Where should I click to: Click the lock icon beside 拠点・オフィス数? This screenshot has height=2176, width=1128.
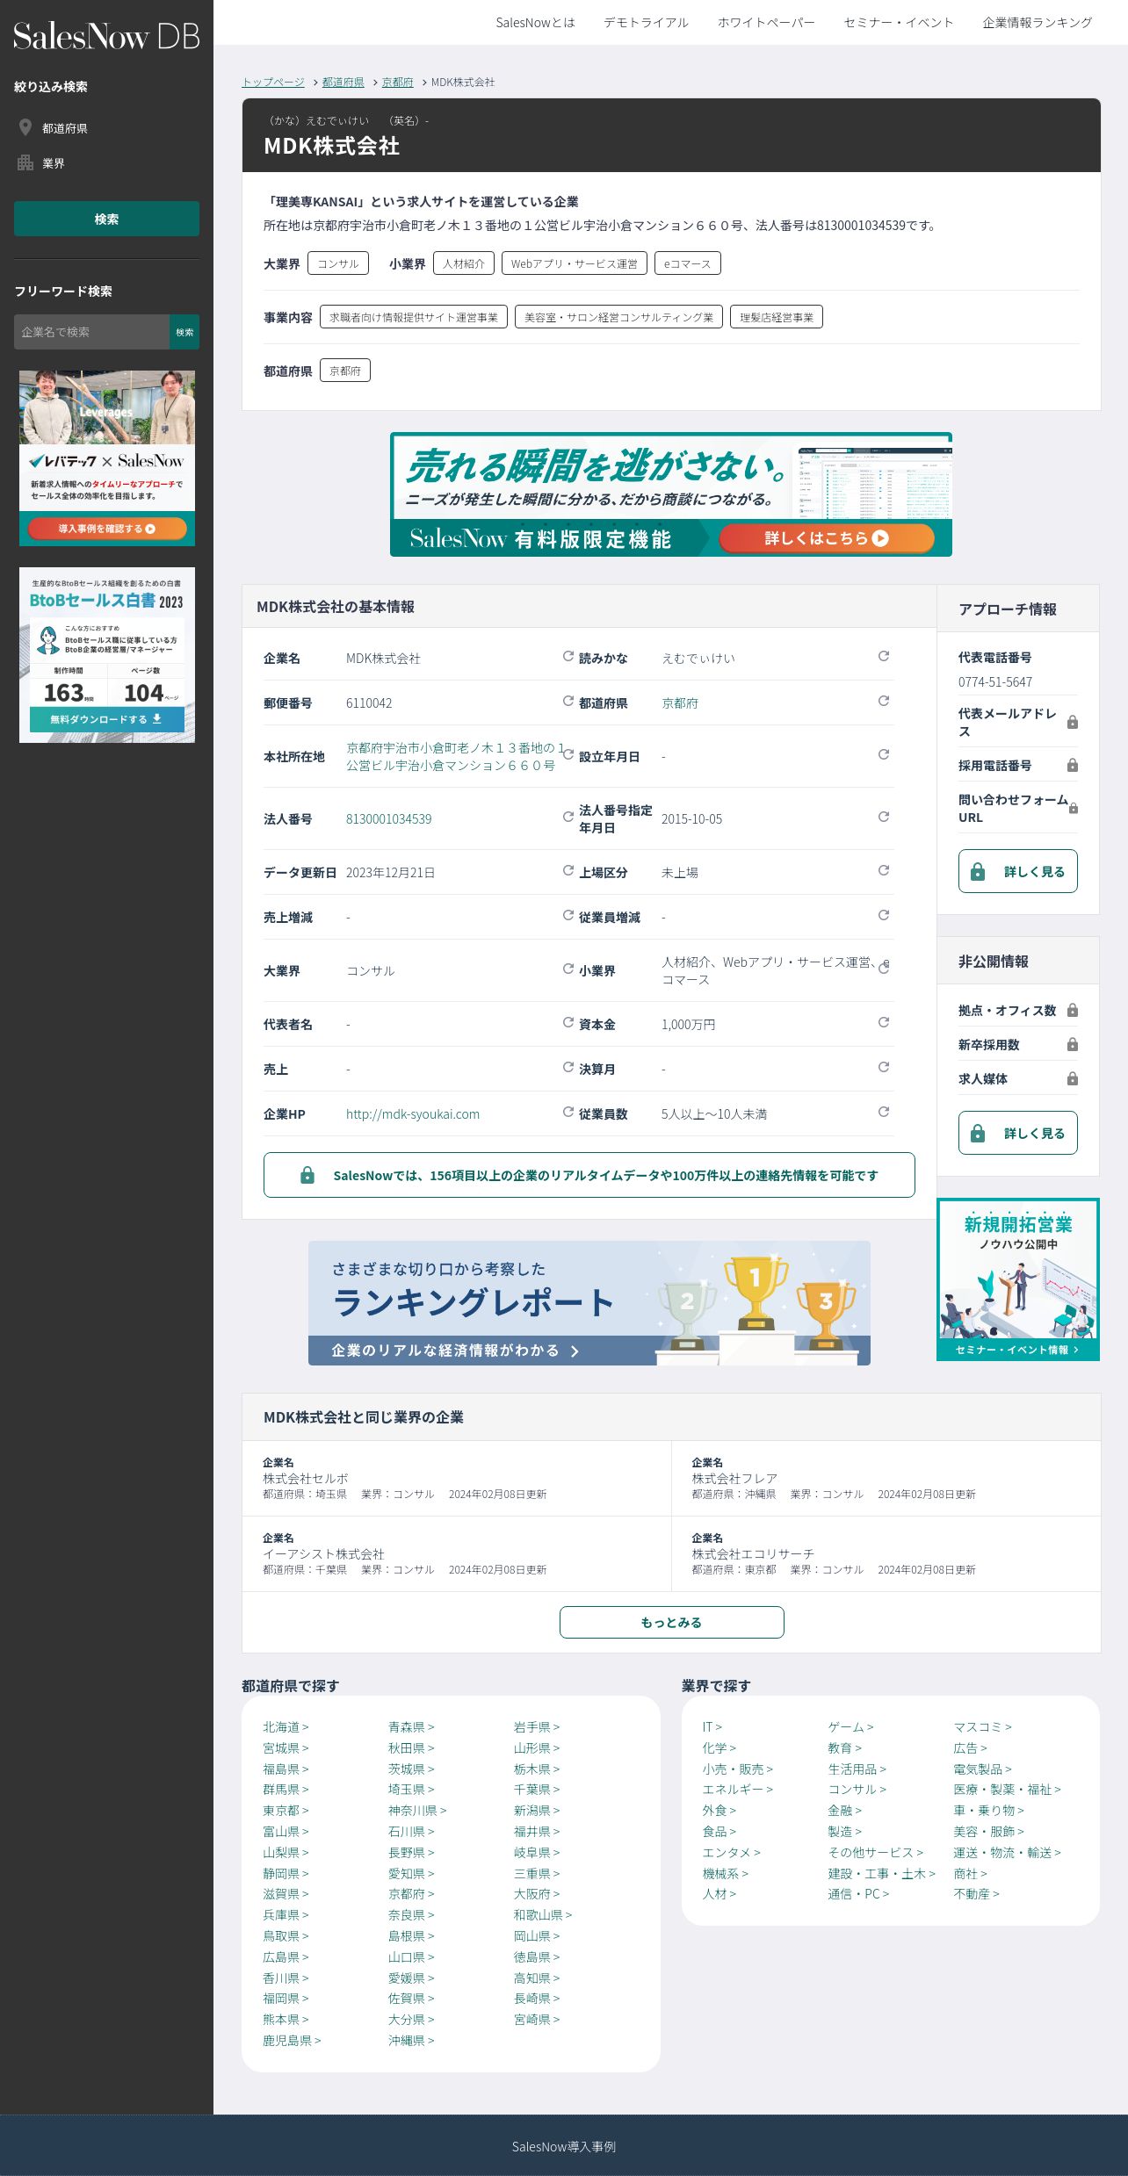[x=1073, y=1010]
